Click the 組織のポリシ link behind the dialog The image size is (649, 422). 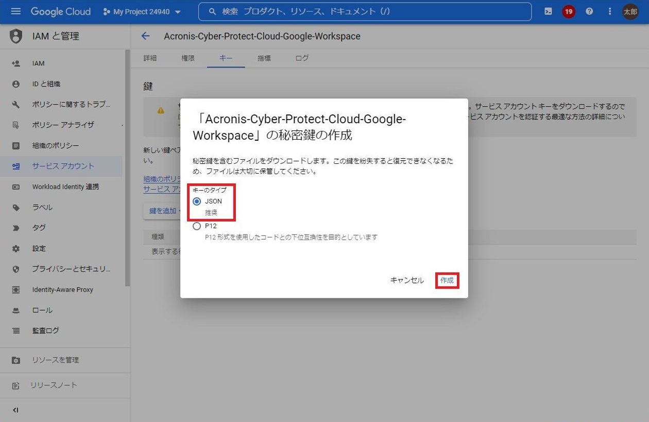(162, 179)
